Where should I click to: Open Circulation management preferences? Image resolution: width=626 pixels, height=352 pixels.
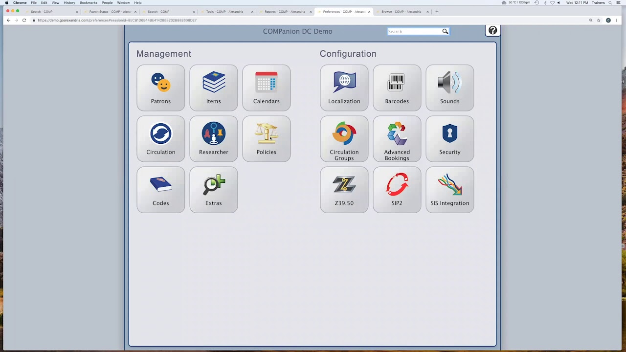(161, 139)
